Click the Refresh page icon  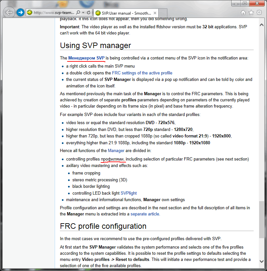click(89, 12)
